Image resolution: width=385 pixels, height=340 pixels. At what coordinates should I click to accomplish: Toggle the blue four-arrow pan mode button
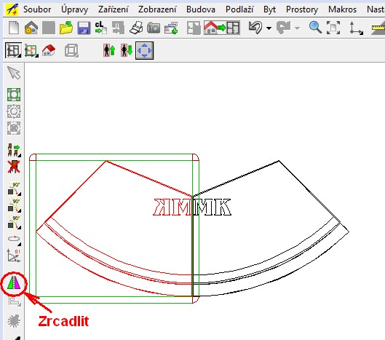pyautogui.click(x=144, y=51)
